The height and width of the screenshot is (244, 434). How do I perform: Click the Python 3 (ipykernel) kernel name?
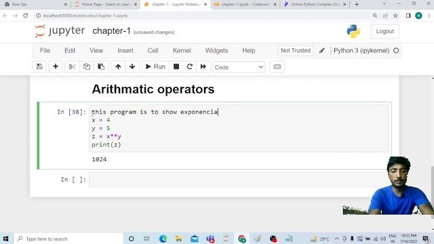[361, 51]
